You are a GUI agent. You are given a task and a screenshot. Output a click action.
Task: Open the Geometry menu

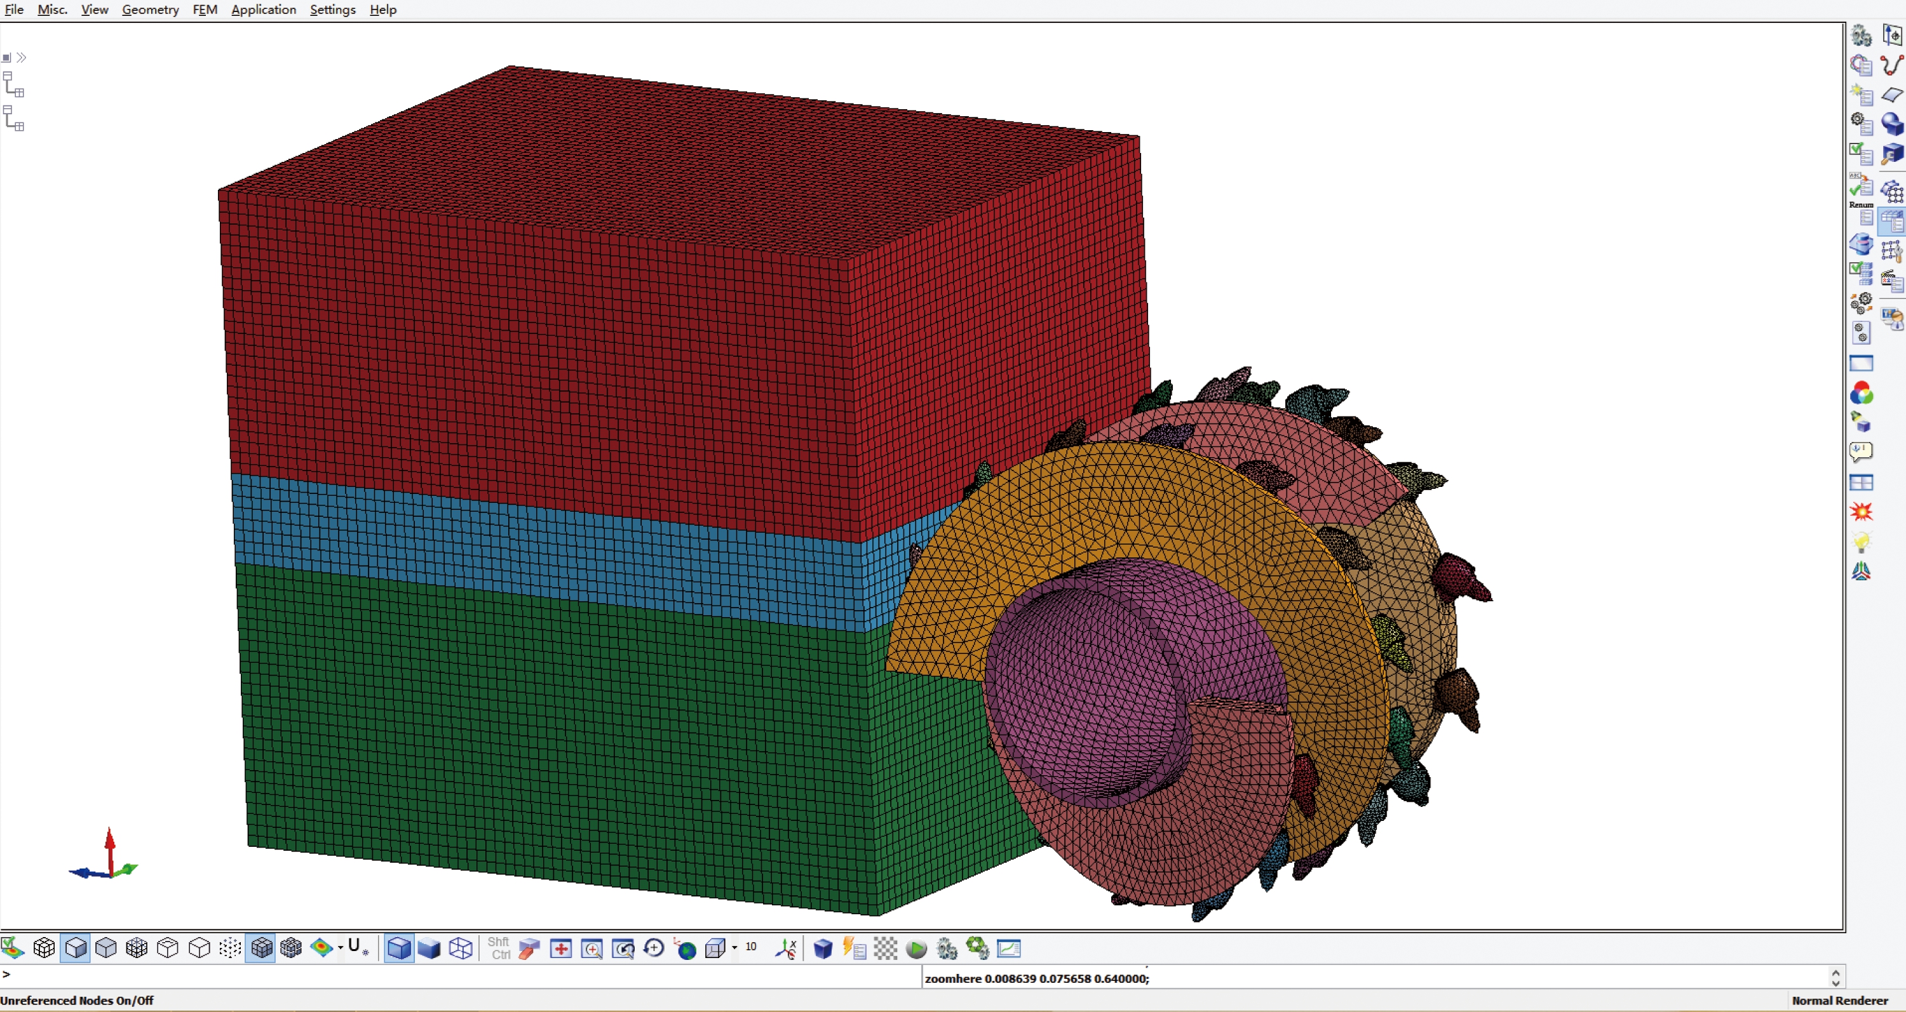(x=150, y=10)
